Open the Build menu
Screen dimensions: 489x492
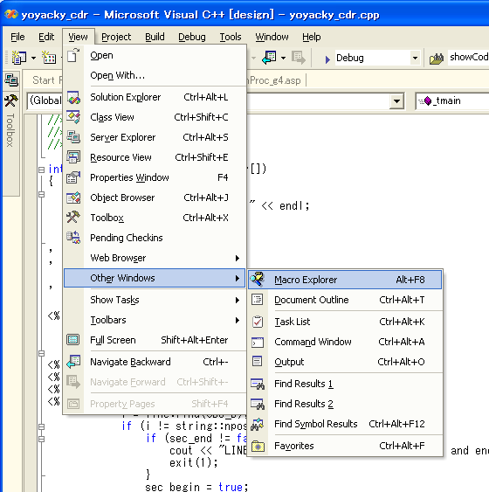pyautogui.click(x=155, y=37)
